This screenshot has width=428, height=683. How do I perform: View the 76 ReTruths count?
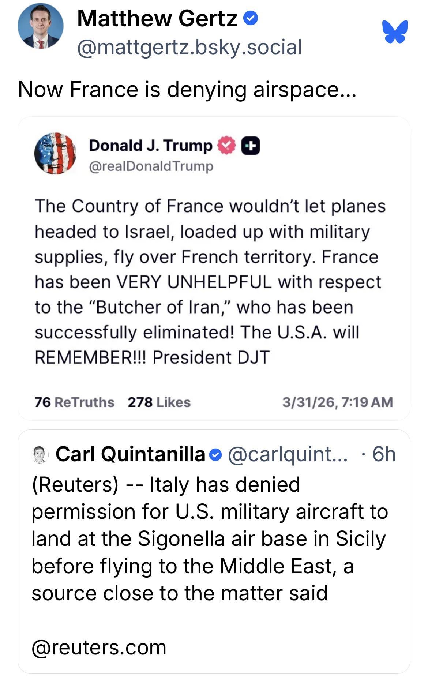tap(74, 402)
